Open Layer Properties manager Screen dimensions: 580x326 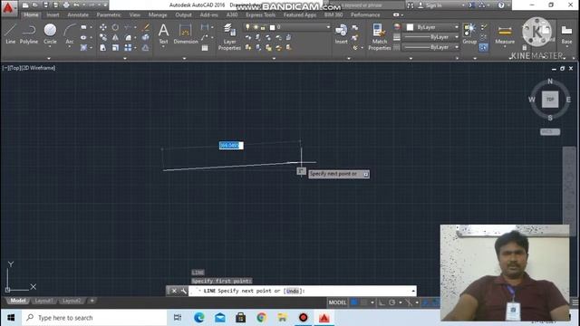click(x=229, y=36)
